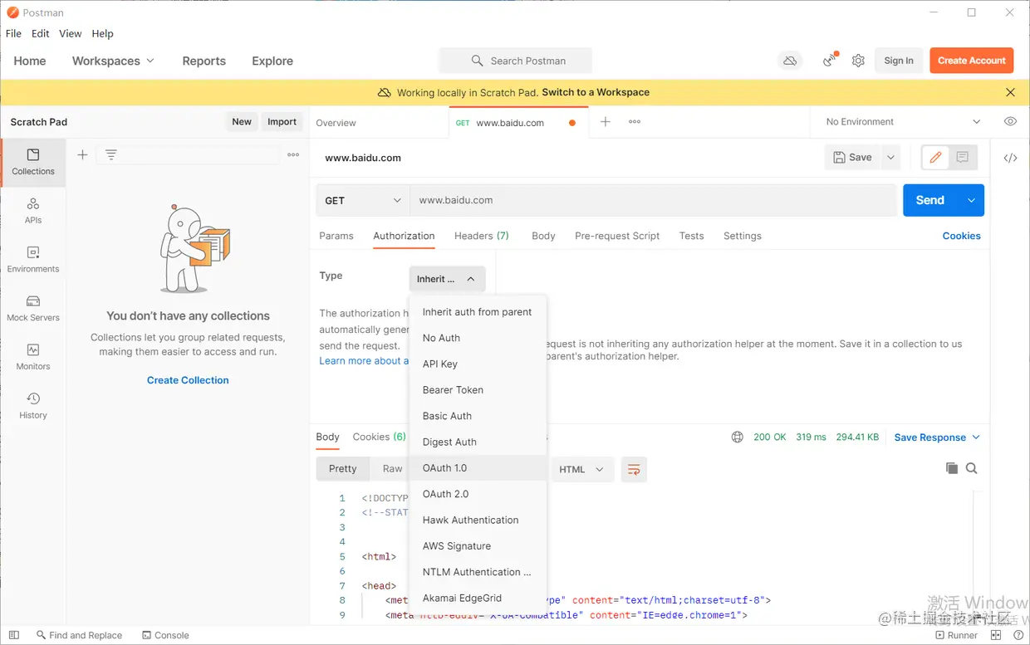Click the Send button

(x=930, y=200)
